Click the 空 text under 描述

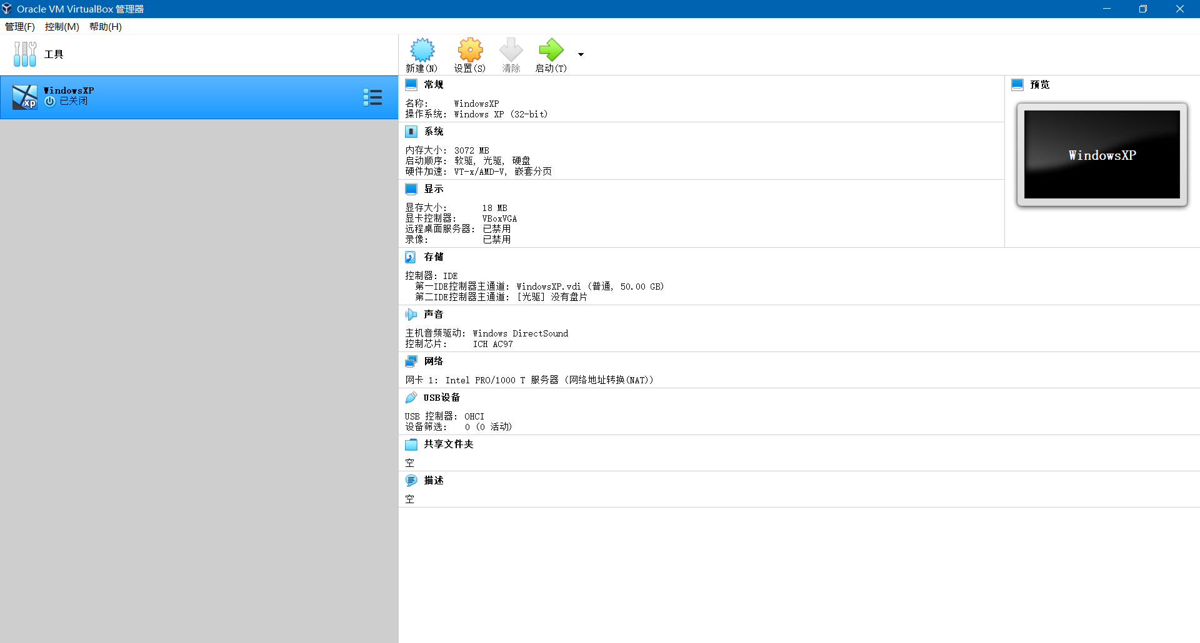[x=410, y=499]
